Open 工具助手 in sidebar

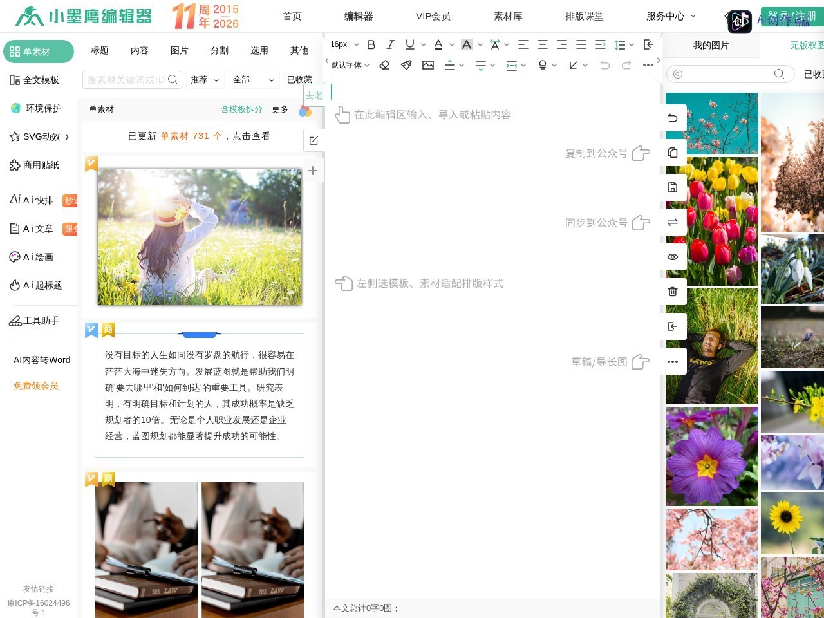pyautogui.click(x=33, y=321)
